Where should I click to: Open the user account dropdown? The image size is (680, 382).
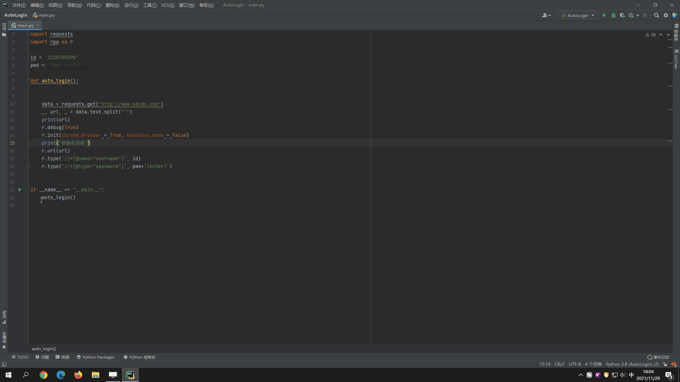point(546,15)
